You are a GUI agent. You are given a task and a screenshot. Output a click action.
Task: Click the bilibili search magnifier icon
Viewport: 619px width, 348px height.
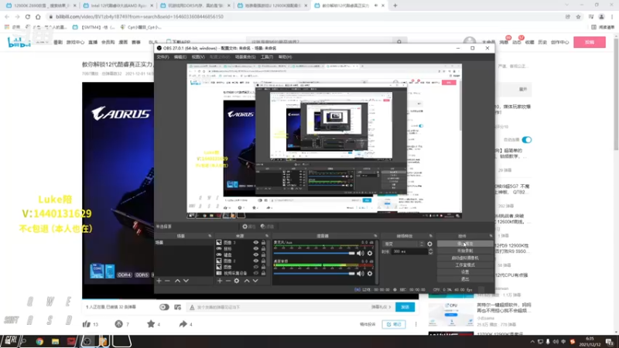coord(399,42)
